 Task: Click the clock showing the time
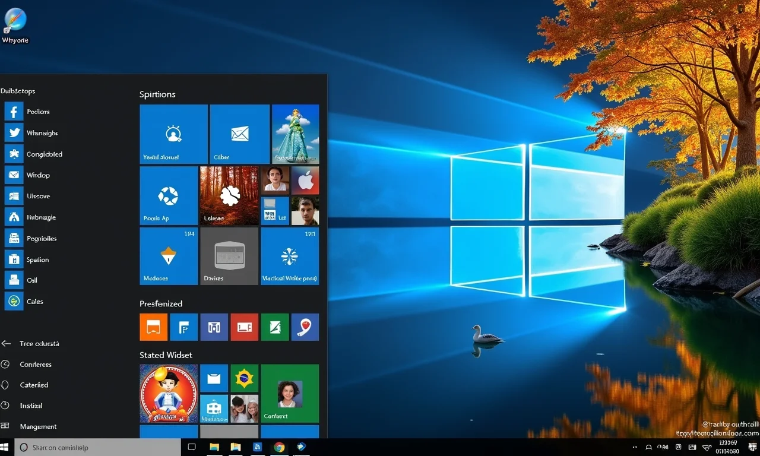(x=727, y=447)
